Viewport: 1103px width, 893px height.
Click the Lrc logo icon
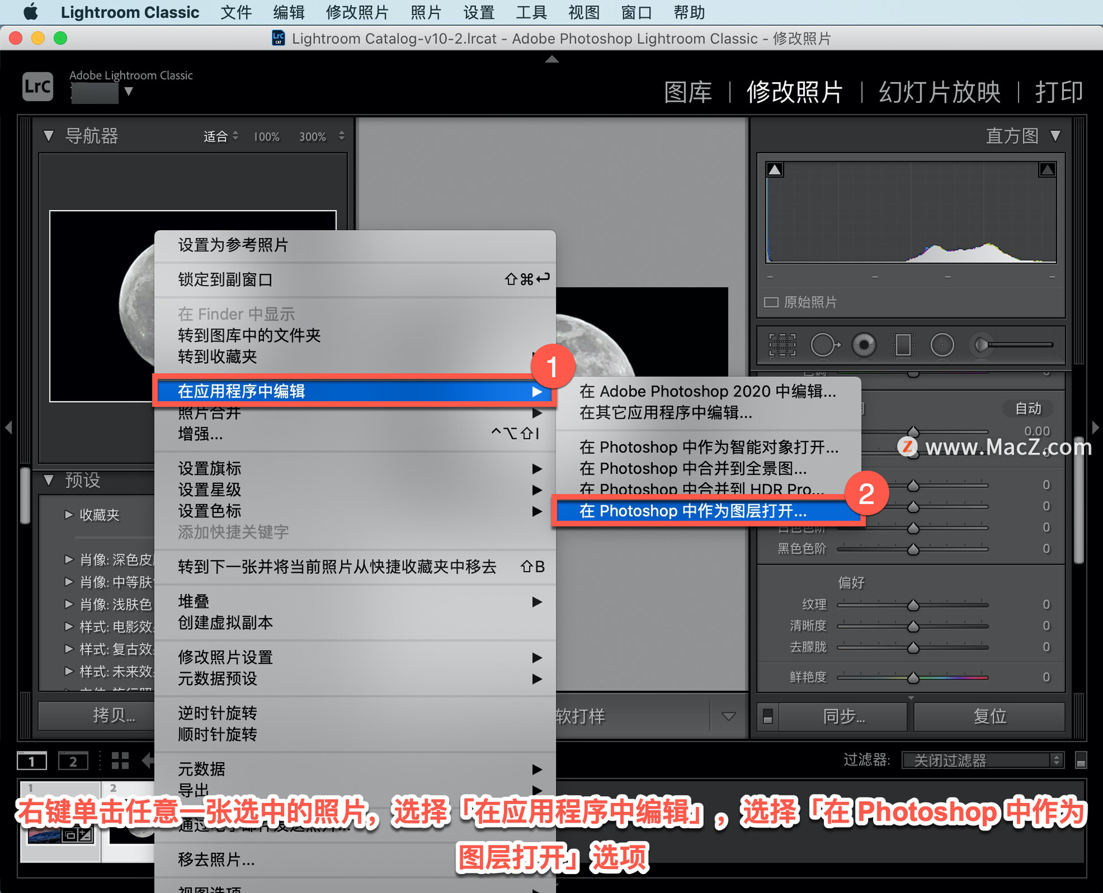tap(38, 87)
